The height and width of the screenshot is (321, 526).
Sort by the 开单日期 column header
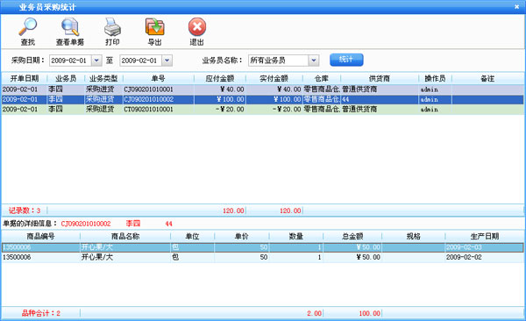click(25, 79)
